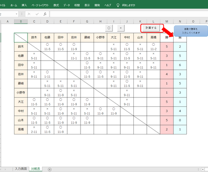The height and width of the screenshot is (172, 208).
Task: Open the ヘルプ ribbon tab
Action: click(108, 5)
